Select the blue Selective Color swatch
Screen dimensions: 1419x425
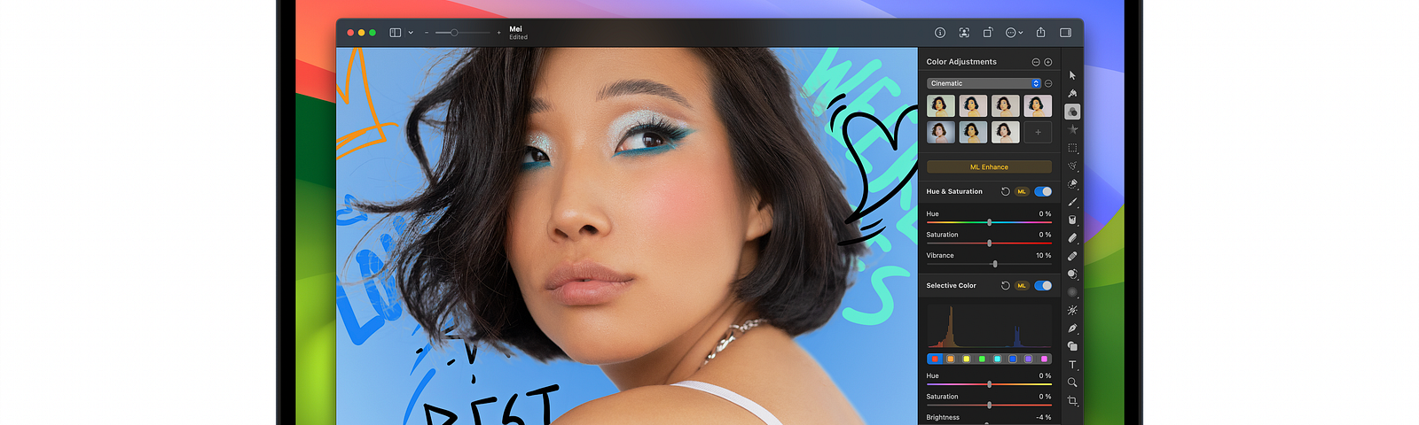coord(1013,359)
